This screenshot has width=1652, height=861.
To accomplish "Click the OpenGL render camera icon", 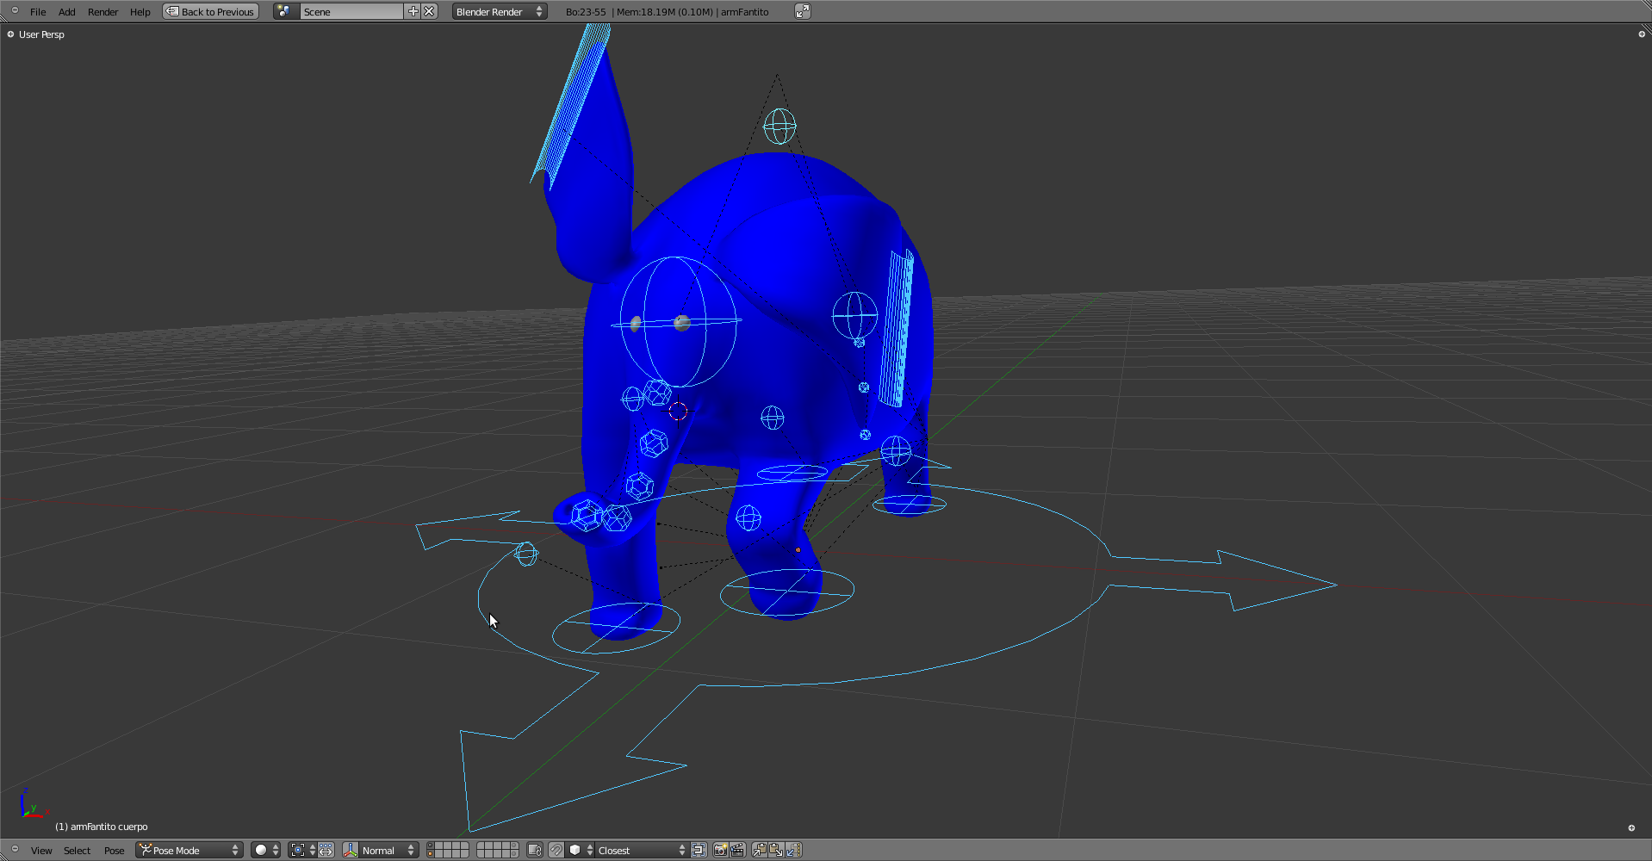I will (x=720, y=851).
